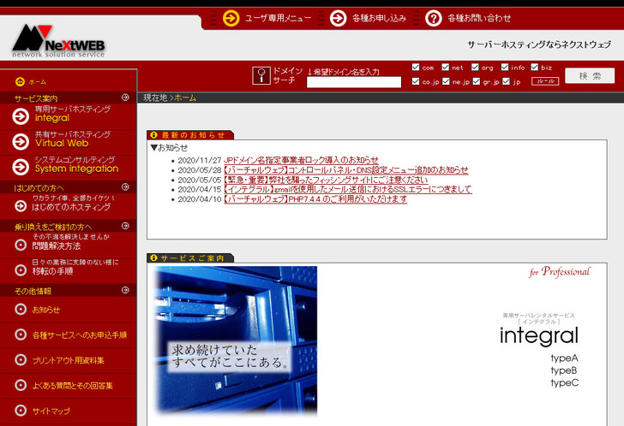This screenshot has height=426, width=624.
Task: Toggle the co.jp domain checkbox
Action: [x=416, y=82]
